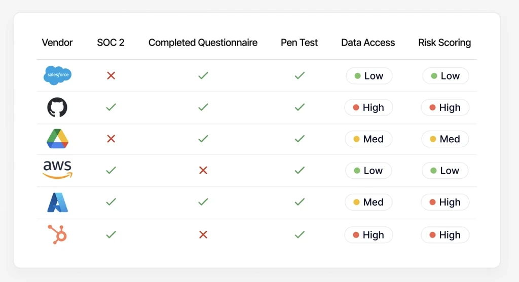519x282 pixels.
Task: Click the Salesforce vendor logo
Action: tap(57, 75)
